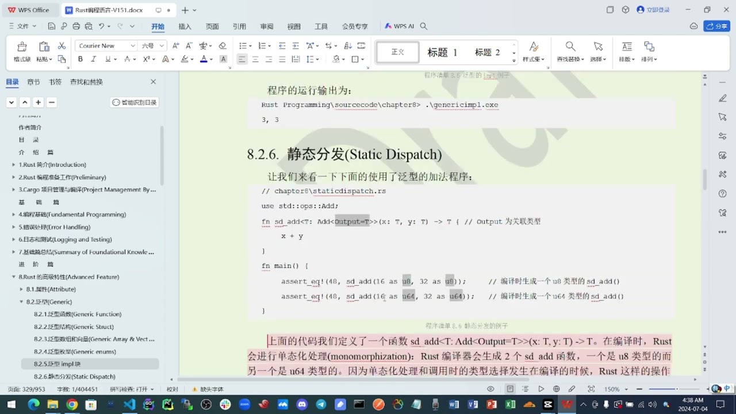Toggle Underline formatting
The image size is (736, 414).
[108, 59]
